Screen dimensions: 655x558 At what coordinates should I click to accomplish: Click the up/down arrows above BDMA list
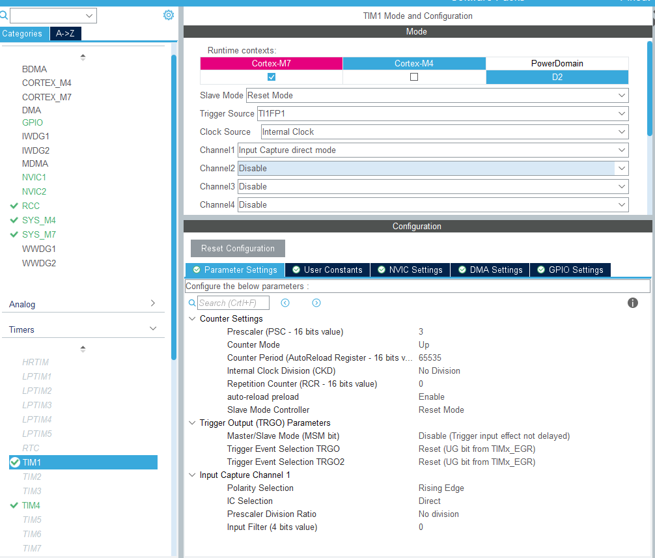tap(83, 57)
